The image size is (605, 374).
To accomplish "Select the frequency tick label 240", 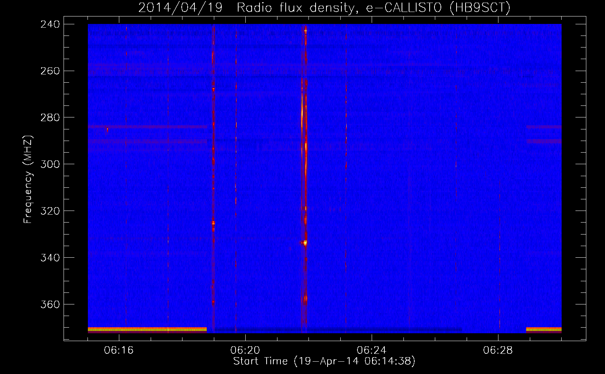I will (x=50, y=24).
